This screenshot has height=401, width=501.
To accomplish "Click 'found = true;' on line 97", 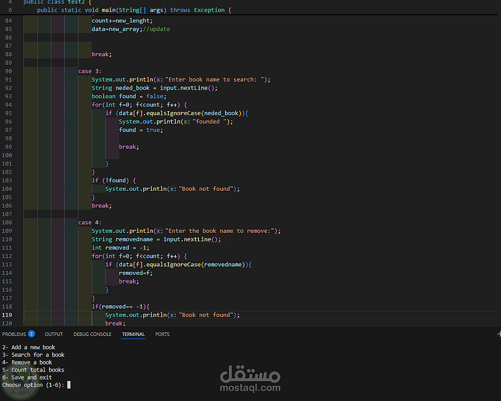I will [141, 130].
